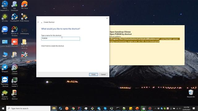This screenshot has width=198, height=111.
Task: Select the Control Panel desktop icon
Action: click(x=5, y=43)
